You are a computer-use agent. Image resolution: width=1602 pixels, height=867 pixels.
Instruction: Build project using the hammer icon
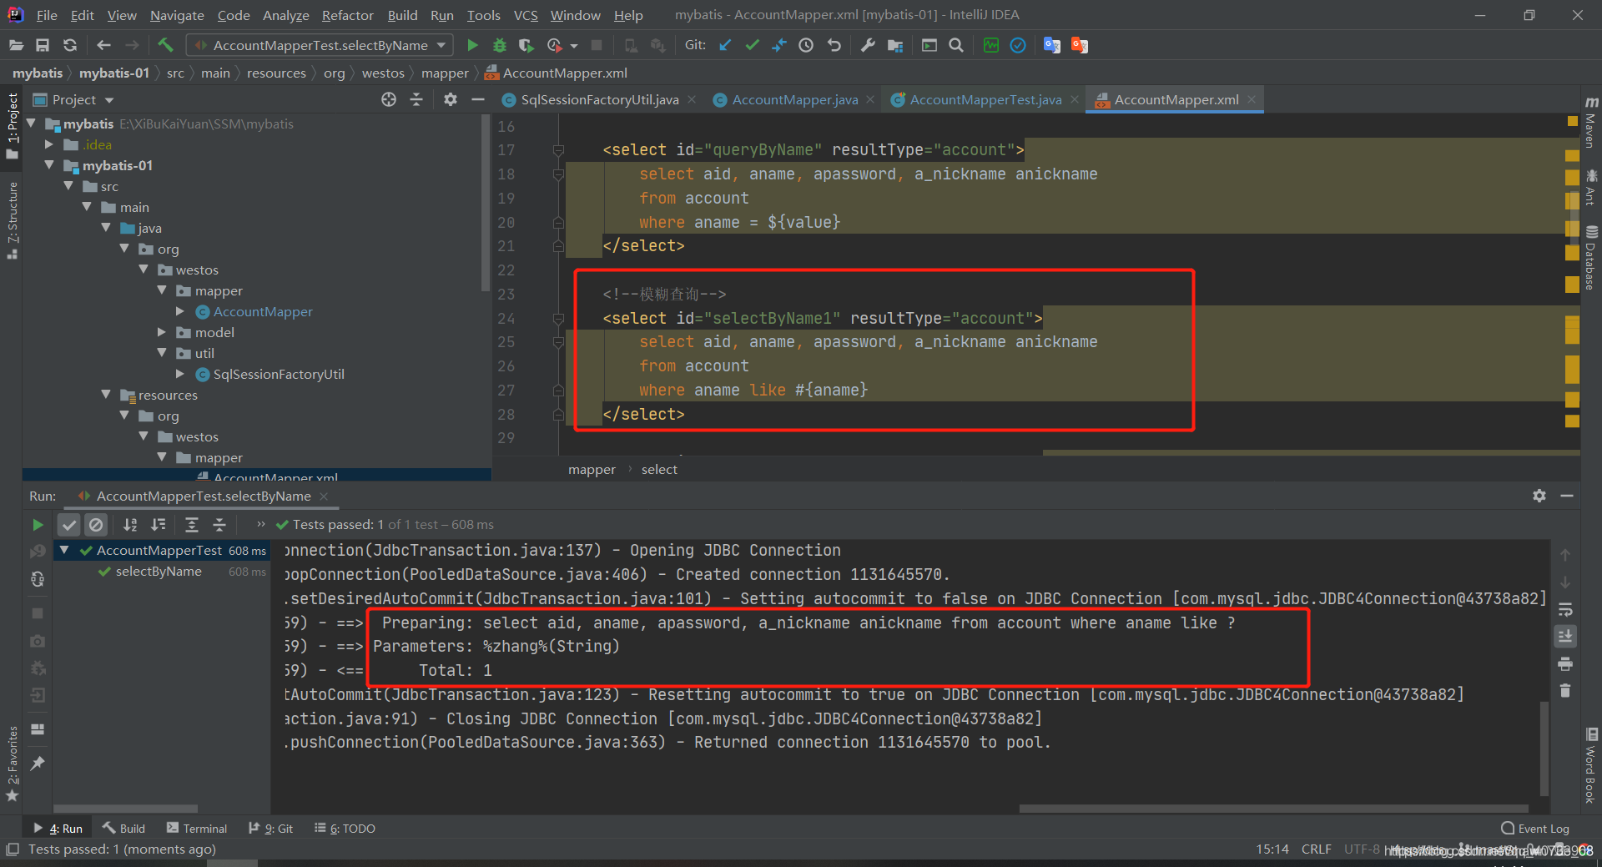165,45
